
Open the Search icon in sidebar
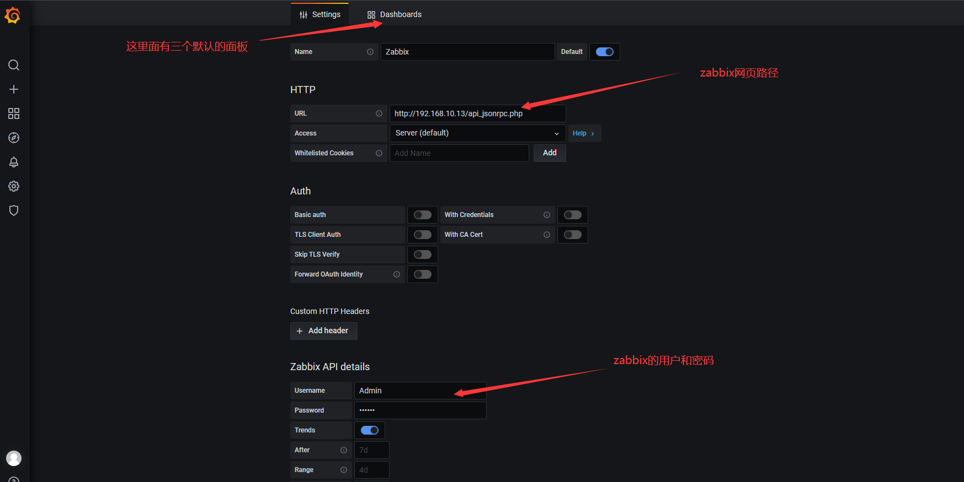[x=14, y=65]
